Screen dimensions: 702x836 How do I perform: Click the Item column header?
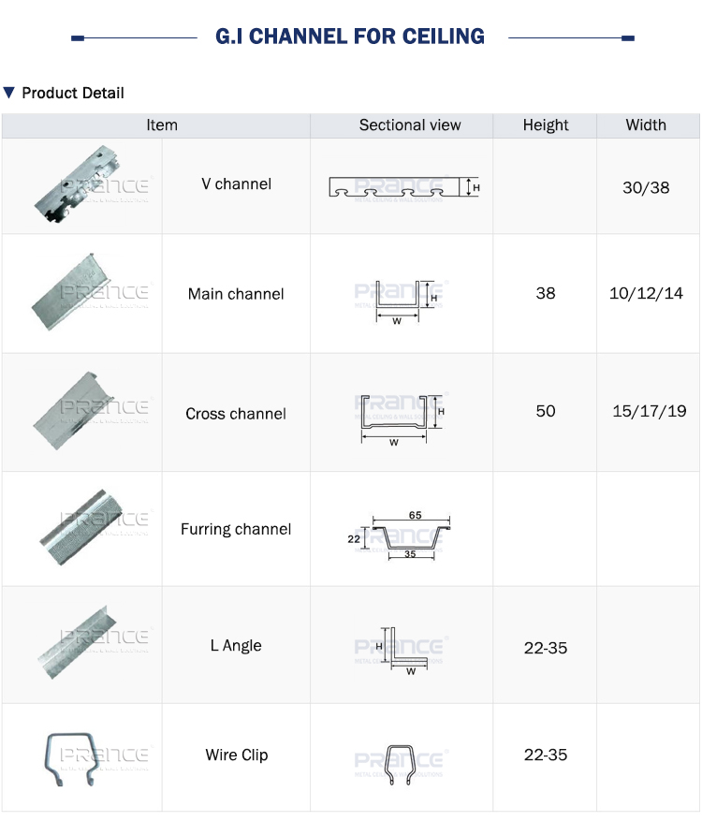(x=161, y=125)
